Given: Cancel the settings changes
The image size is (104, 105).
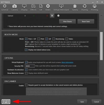Looking at the screenshot, I should pos(96,102).
